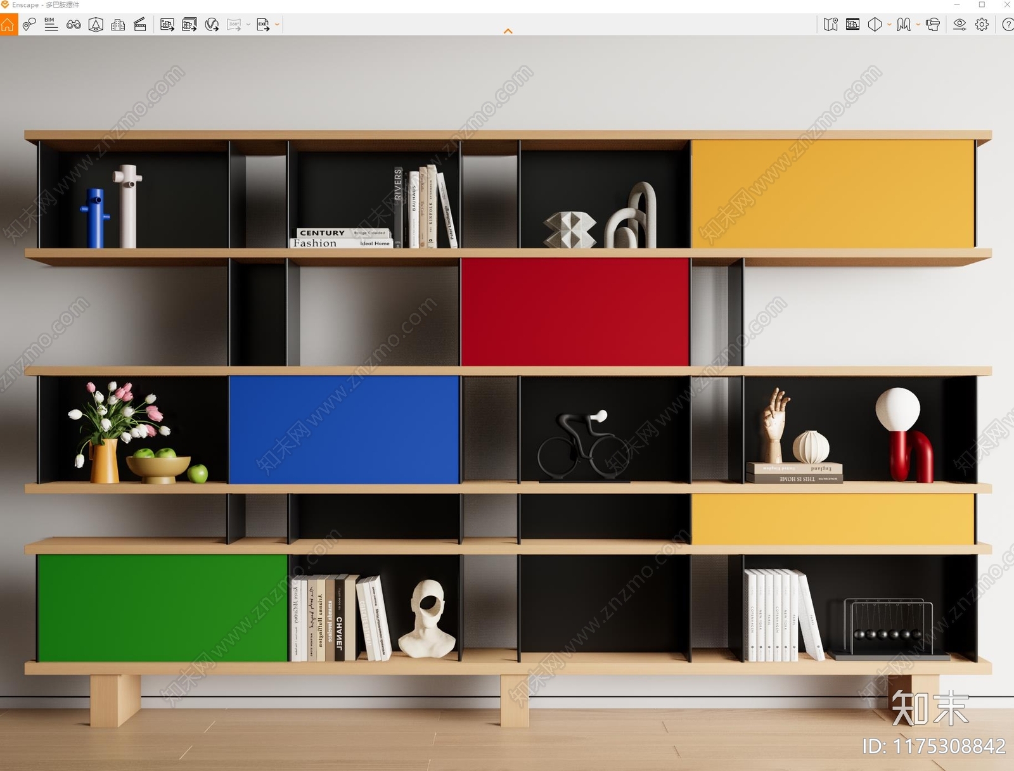Screen dimensions: 1014x771
Task: Minimize the Enscape window
Action: pos(957,4)
